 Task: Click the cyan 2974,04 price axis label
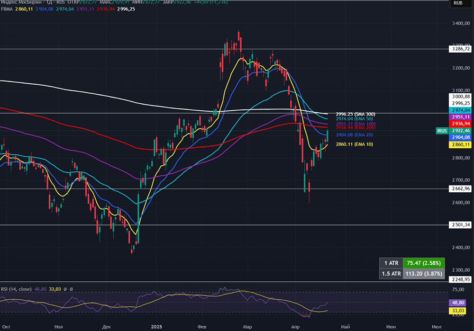(460, 110)
